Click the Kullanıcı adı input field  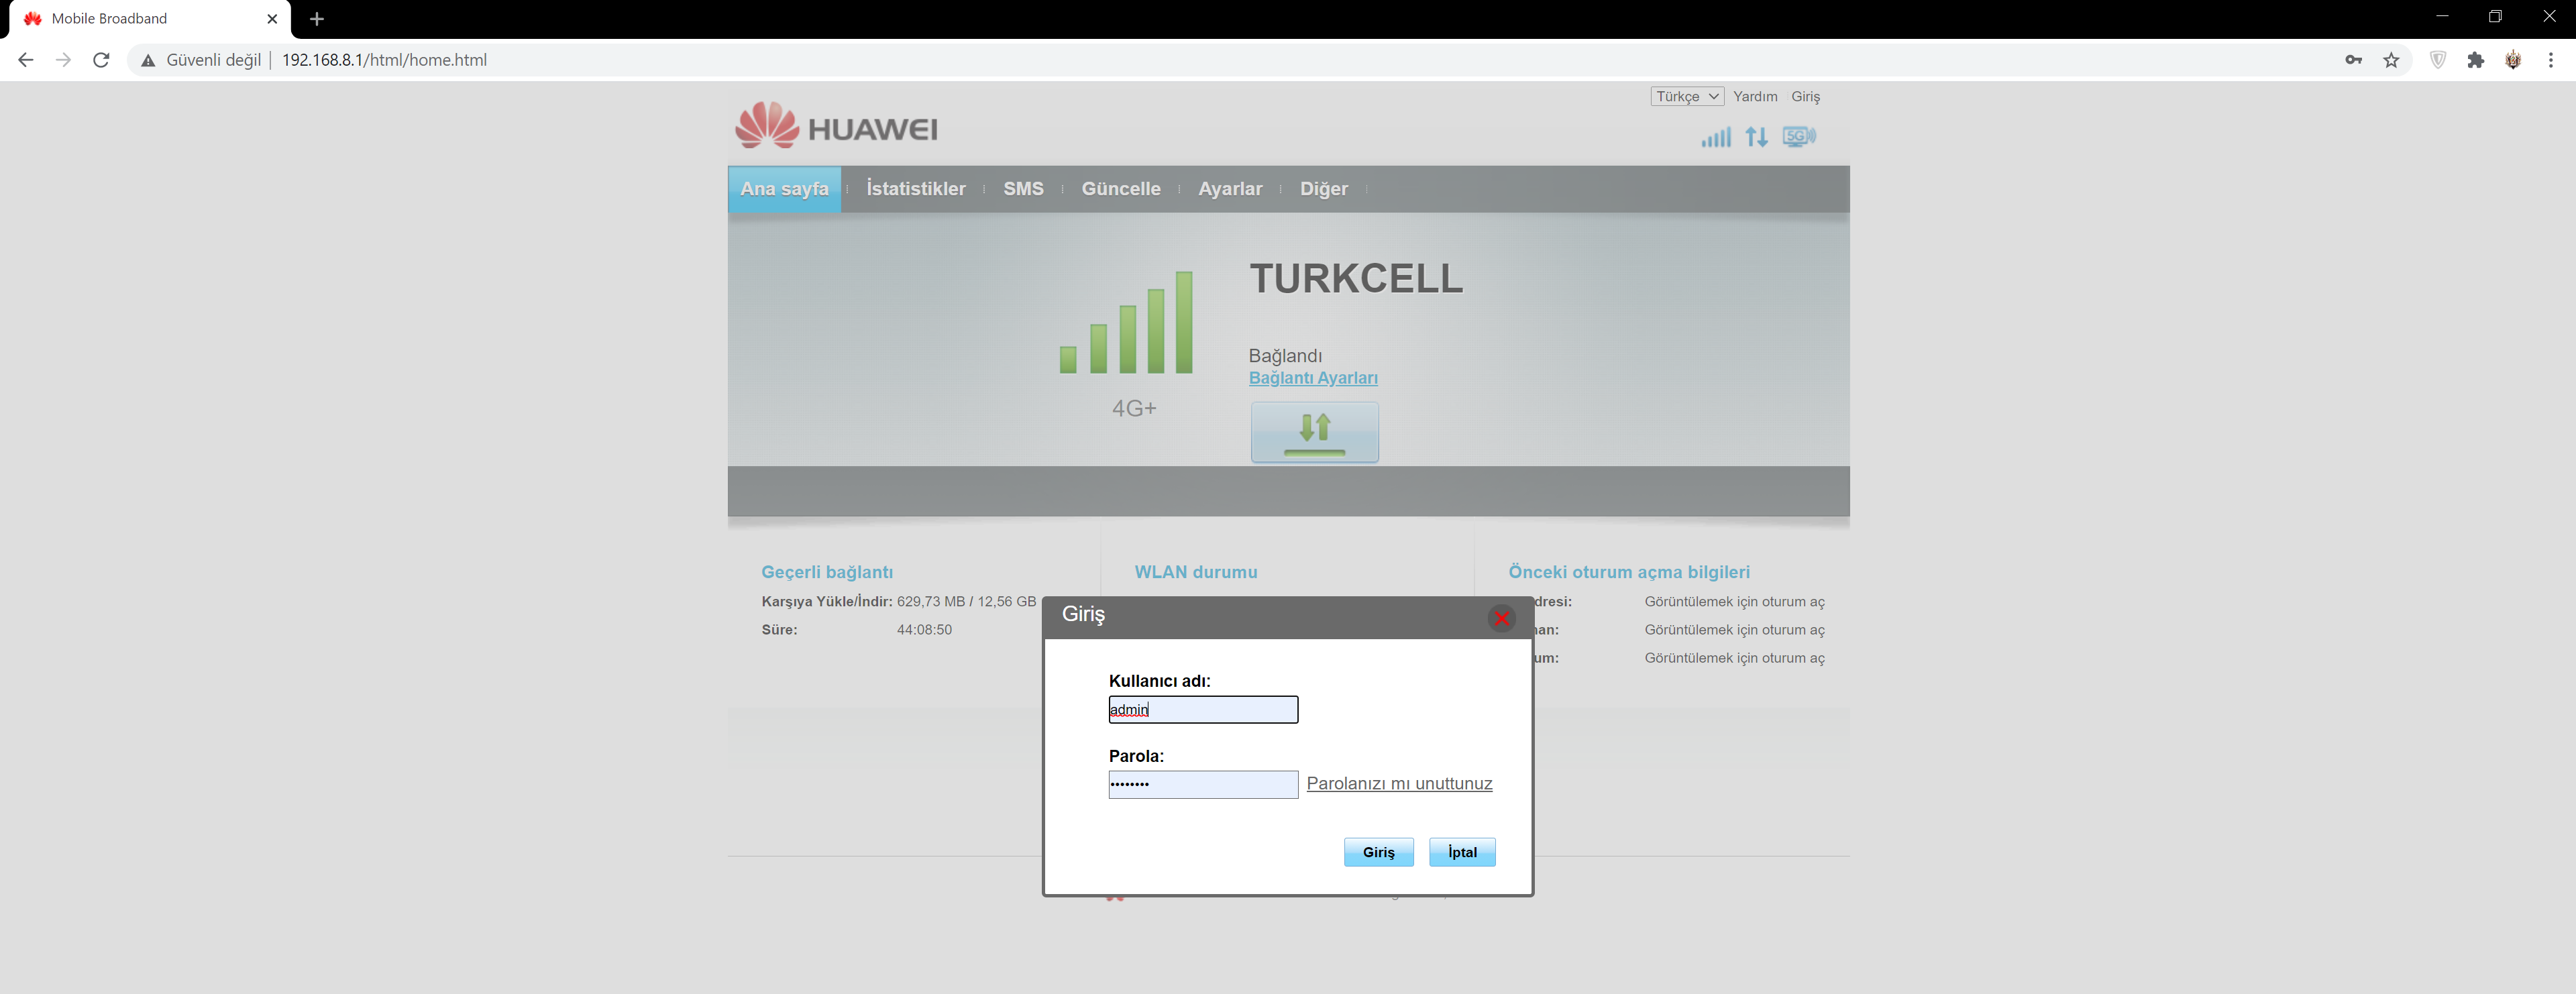pos(1203,710)
